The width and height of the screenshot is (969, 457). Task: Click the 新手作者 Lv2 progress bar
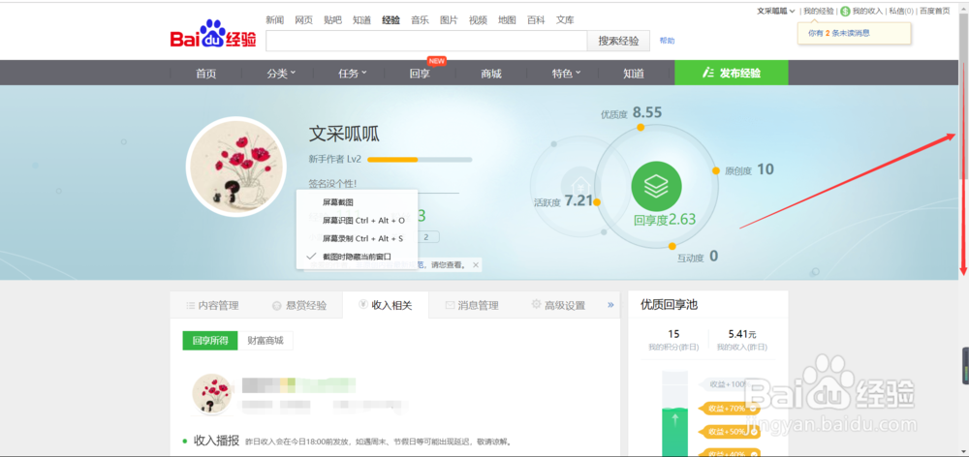coord(420,160)
